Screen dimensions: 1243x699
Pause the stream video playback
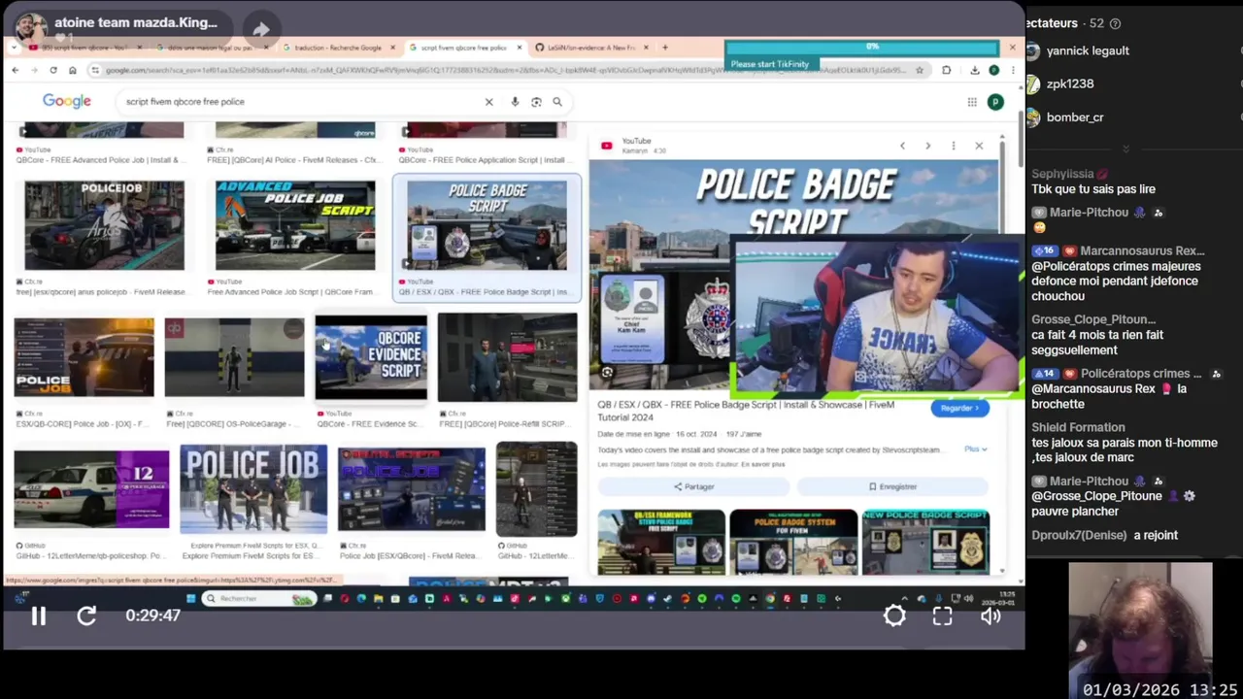pos(39,616)
